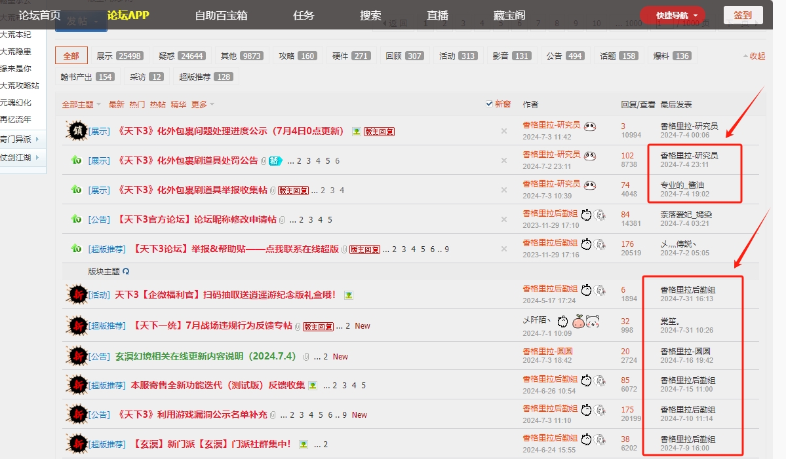Click the peach badge icon beside author 乄阡陌丶

click(x=578, y=321)
